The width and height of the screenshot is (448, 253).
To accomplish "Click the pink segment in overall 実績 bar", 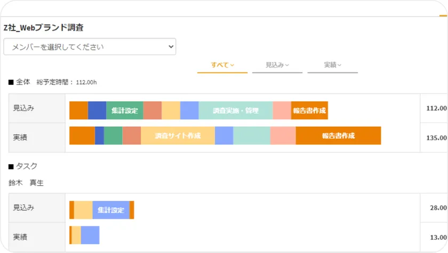I will 283,136.
